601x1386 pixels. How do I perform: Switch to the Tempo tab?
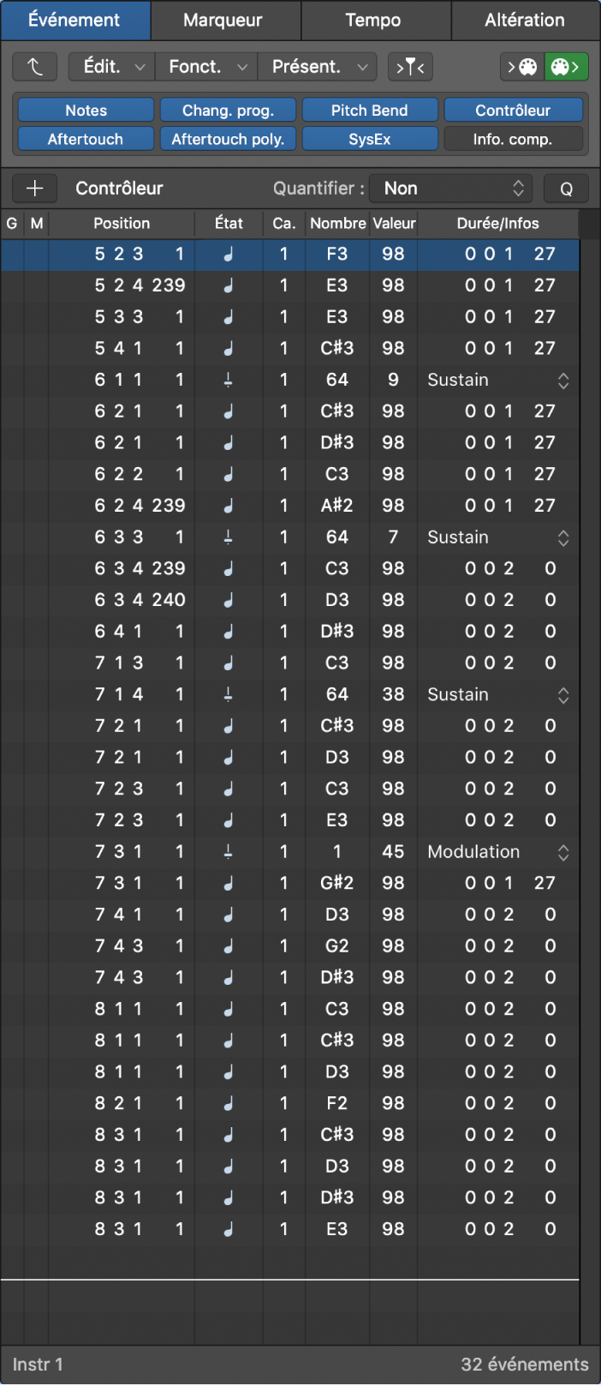click(x=376, y=20)
